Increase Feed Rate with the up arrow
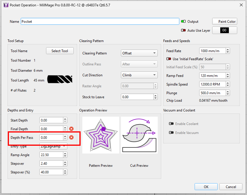 [x=228, y=50]
